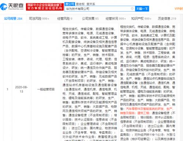Open the 知识产权 999+ tab

141,19
